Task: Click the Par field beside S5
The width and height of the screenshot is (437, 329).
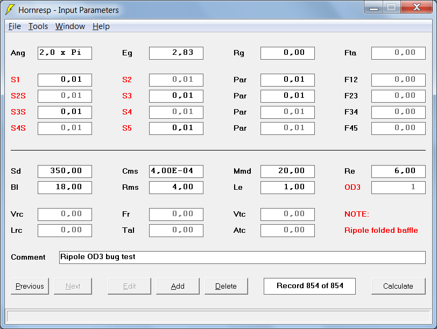Action: [287, 128]
